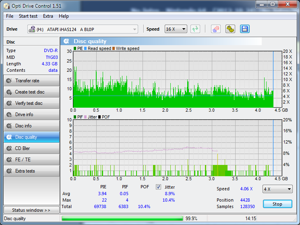This screenshot has width=300, height=225.
Task: Click the PIF jitter chart area
Action: [177, 148]
